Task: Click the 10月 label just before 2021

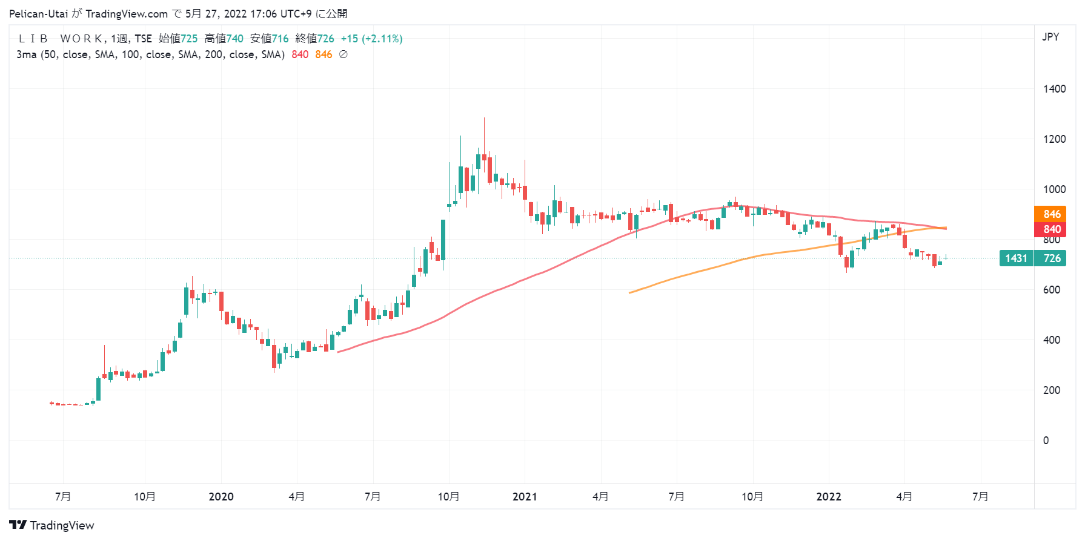Action: 449,497
